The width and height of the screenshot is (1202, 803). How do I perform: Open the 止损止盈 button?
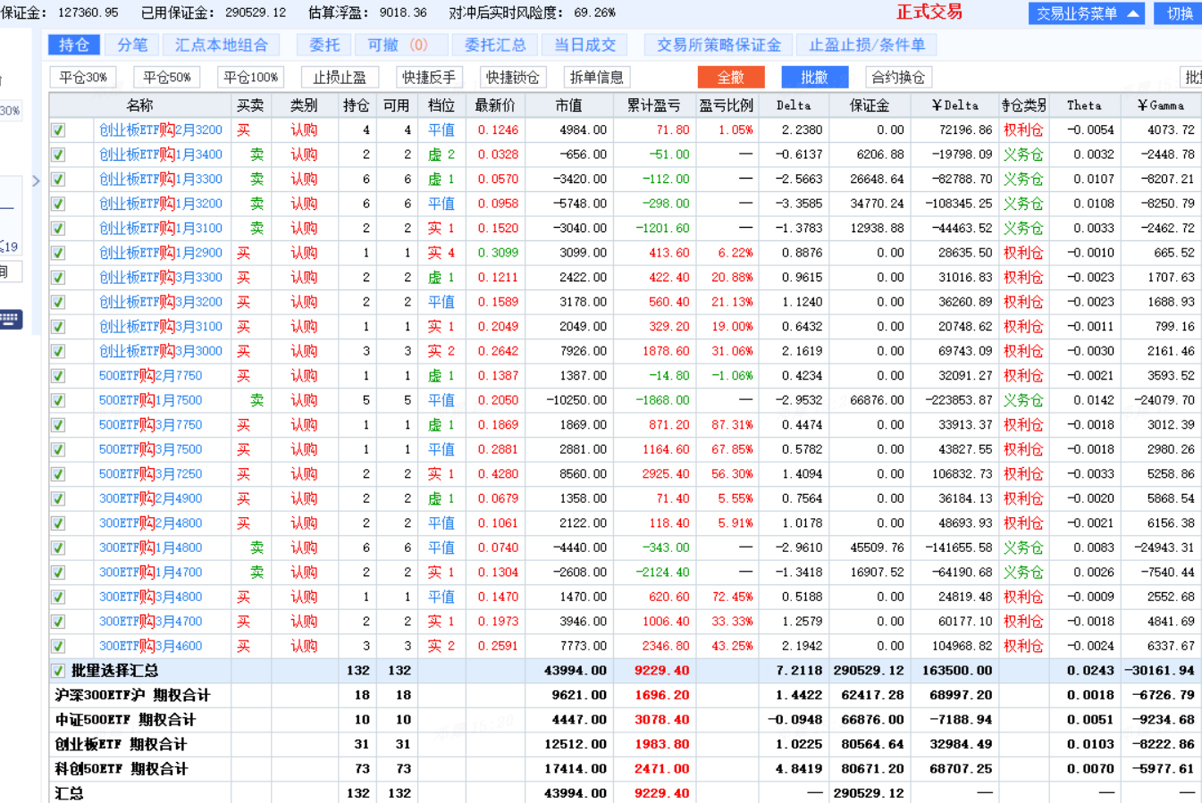[340, 78]
